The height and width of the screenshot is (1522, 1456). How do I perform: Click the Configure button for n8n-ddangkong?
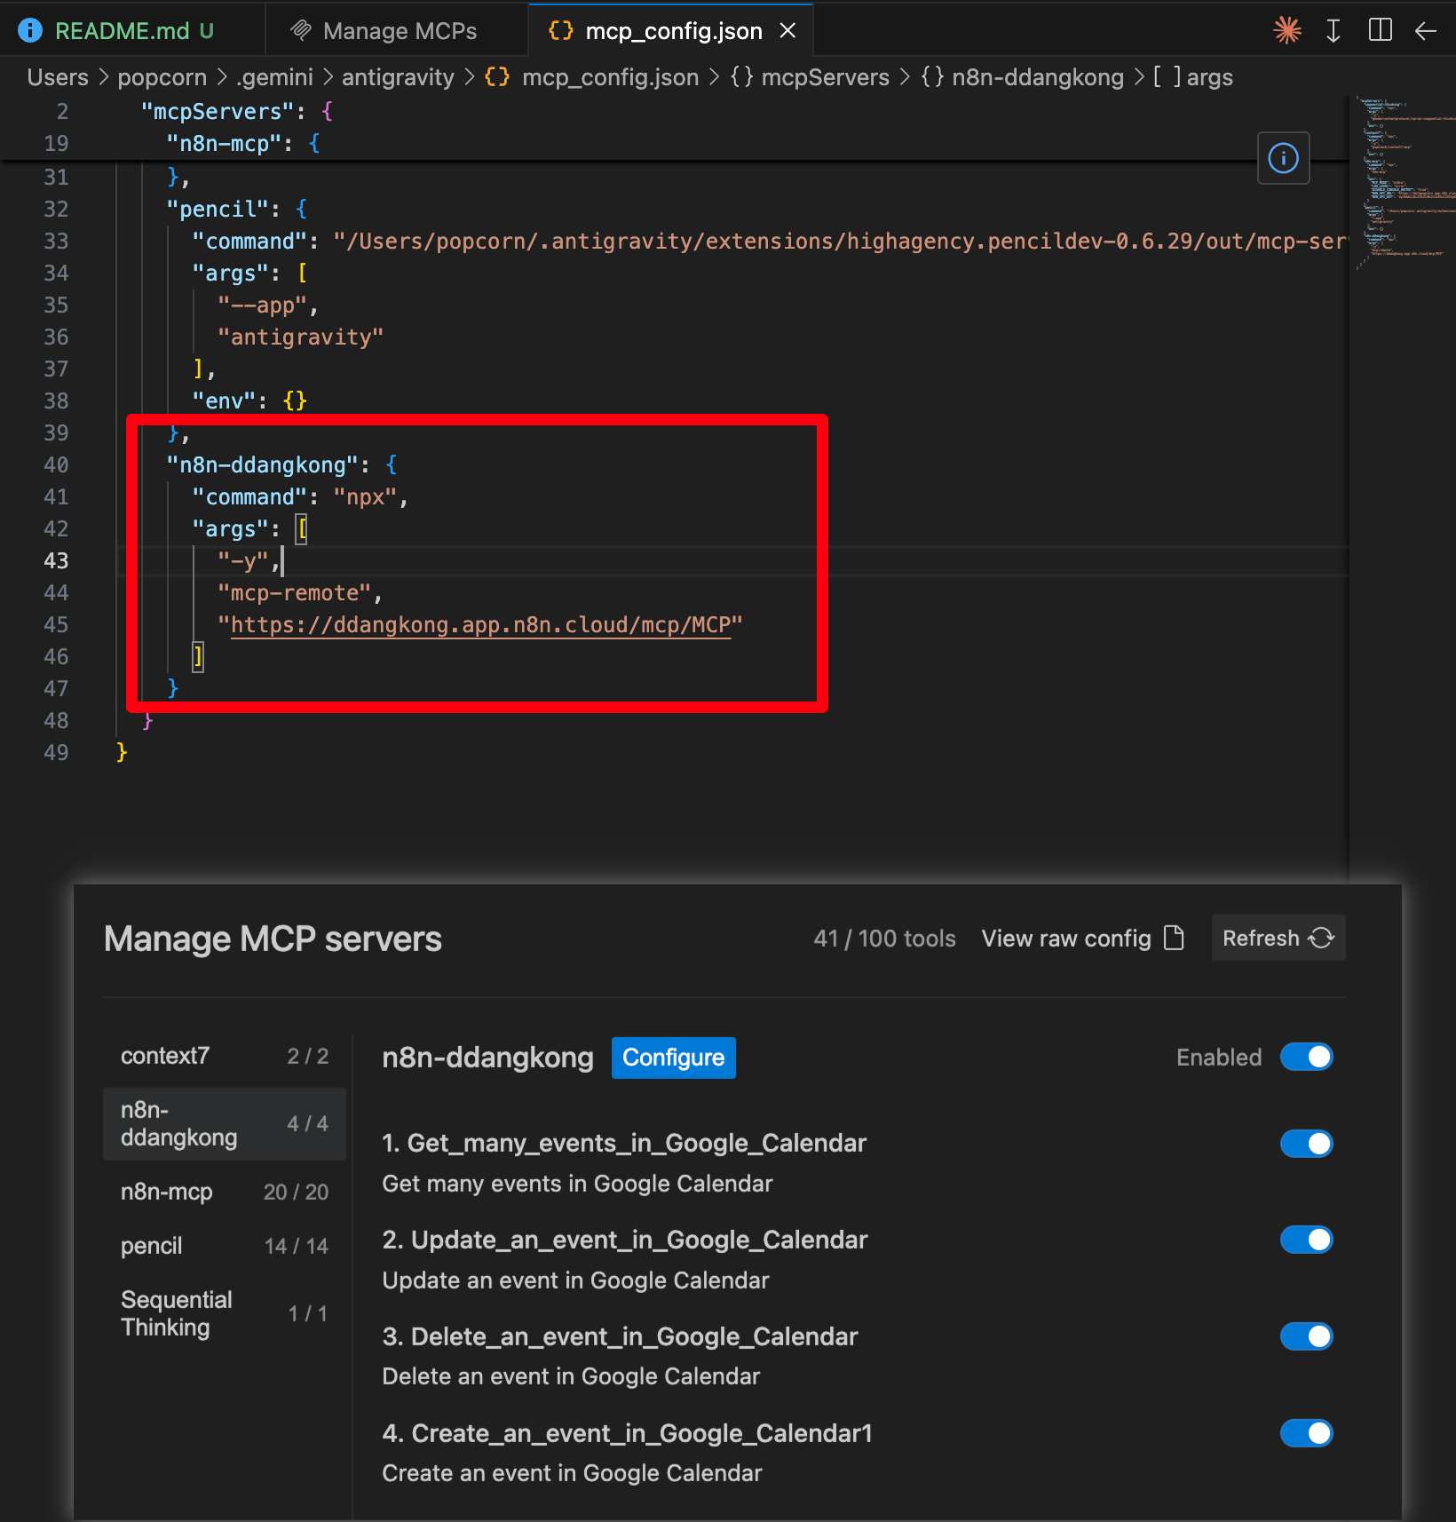tap(673, 1058)
